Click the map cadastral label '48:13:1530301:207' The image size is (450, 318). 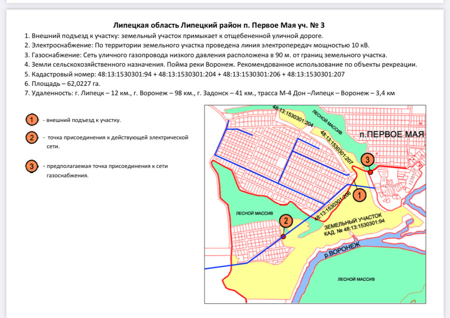(336, 148)
